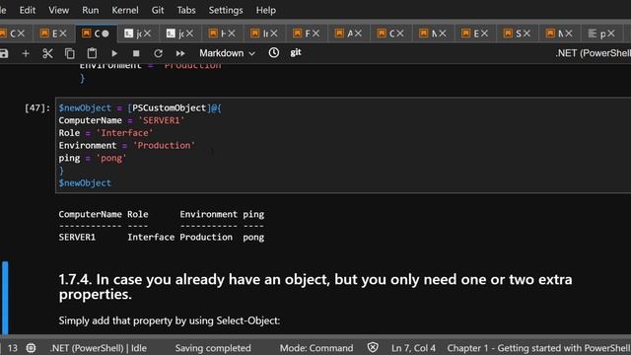631x355 pixels.
Task: Run the selected cell with the play icon
Action: pyautogui.click(x=114, y=53)
